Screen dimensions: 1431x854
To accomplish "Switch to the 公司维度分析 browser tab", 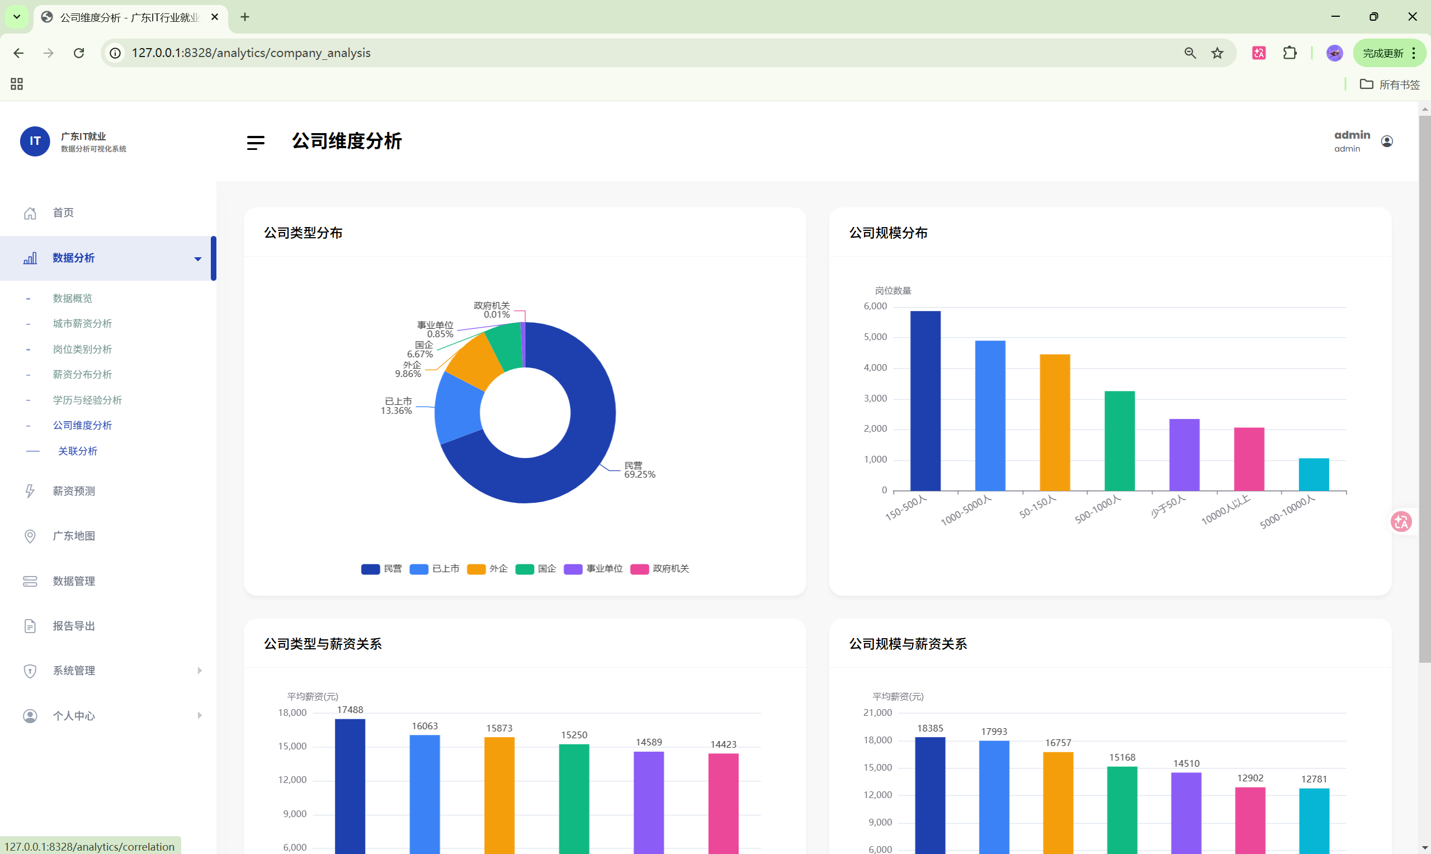I will pos(121,17).
